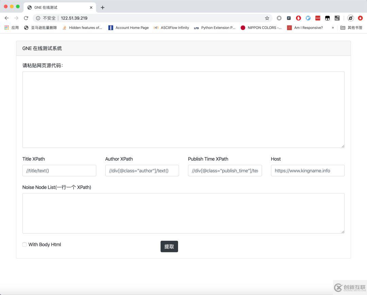Grab the Noise Node List resize handle
Image resolution: width=367 pixels, height=295 pixels.
click(x=343, y=232)
